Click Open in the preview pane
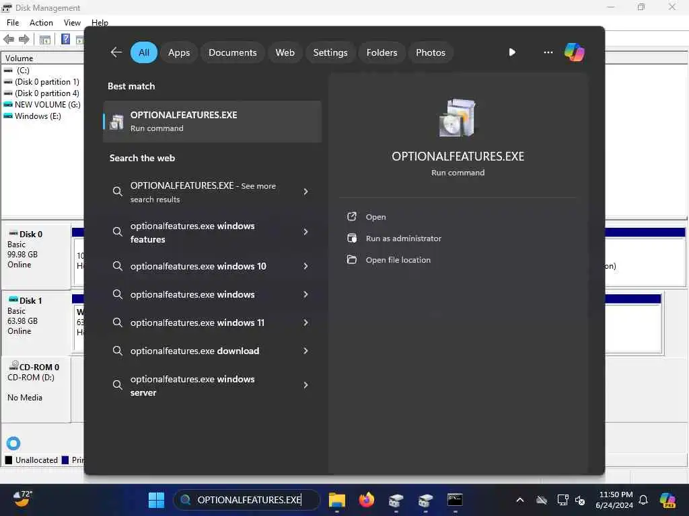 tap(375, 217)
